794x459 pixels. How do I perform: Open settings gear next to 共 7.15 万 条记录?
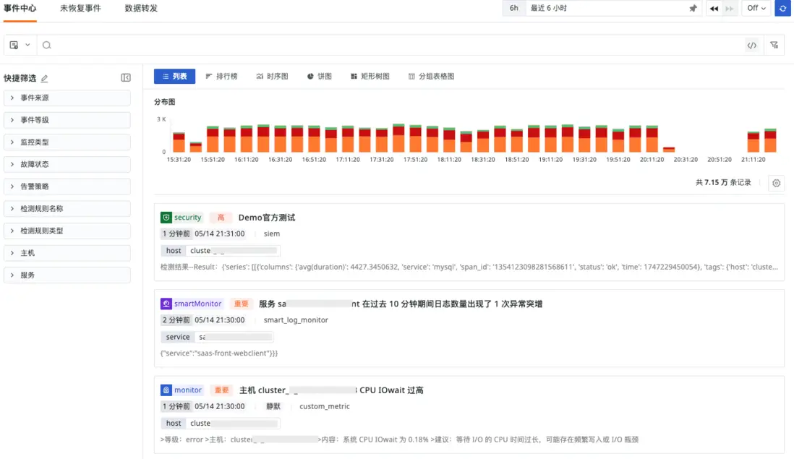[776, 183]
